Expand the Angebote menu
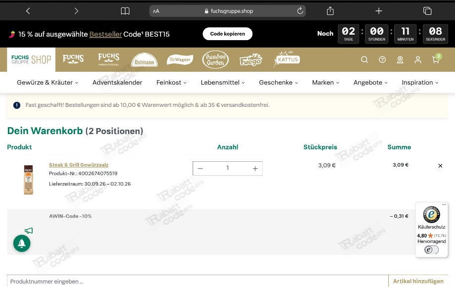455x287 pixels. (x=371, y=83)
